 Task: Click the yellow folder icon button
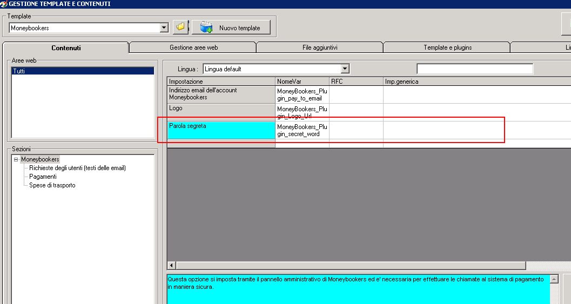[180, 28]
